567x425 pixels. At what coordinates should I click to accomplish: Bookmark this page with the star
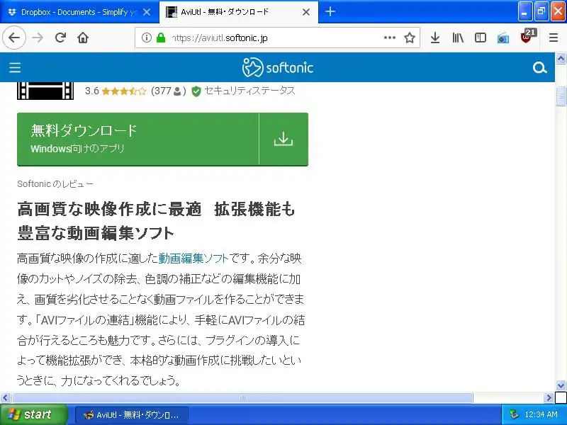410,38
